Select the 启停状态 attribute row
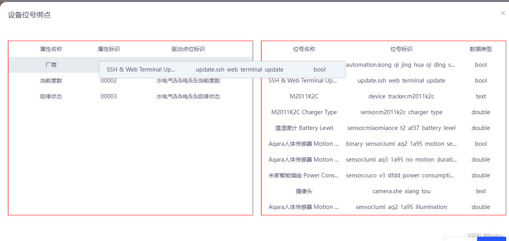 tap(51, 96)
